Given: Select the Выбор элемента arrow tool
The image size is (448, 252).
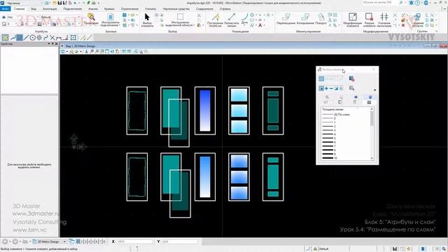Looking at the screenshot, I should click(147, 20).
